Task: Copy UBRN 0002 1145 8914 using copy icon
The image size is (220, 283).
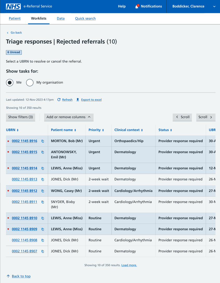Action: (43, 169)
